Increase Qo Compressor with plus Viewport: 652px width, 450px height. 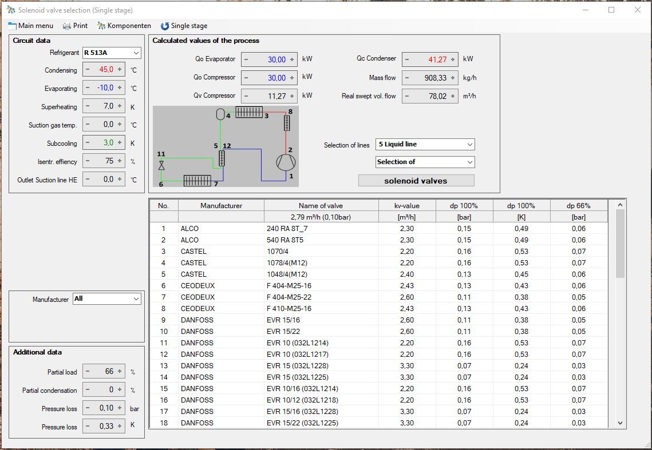coord(292,78)
